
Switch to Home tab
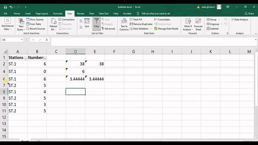pos(17,14)
